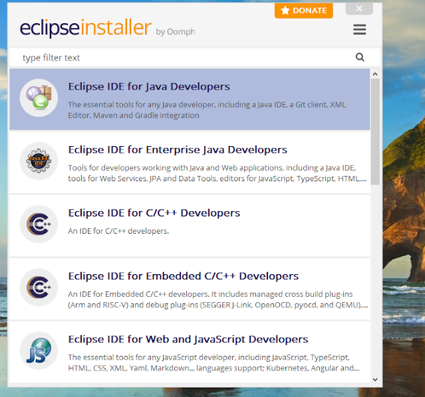Click the C/C++ Developers package icon

pos(39,224)
